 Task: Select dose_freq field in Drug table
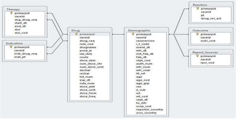[86, 96]
